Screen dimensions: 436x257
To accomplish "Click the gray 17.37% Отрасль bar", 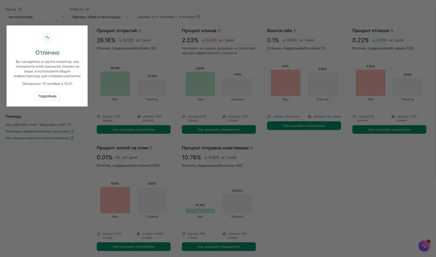I will pyautogui.click(x=152, y=88).
